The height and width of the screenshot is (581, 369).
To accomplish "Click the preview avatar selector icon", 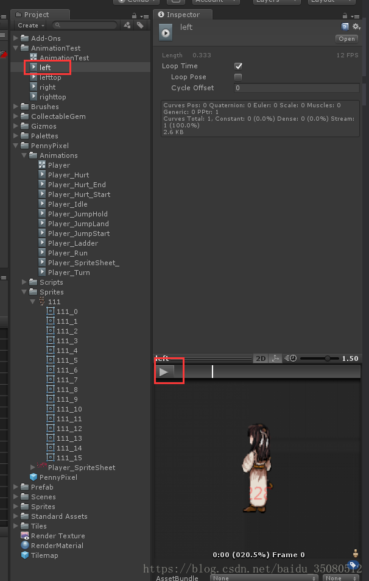I will click(x=356, y=554).
